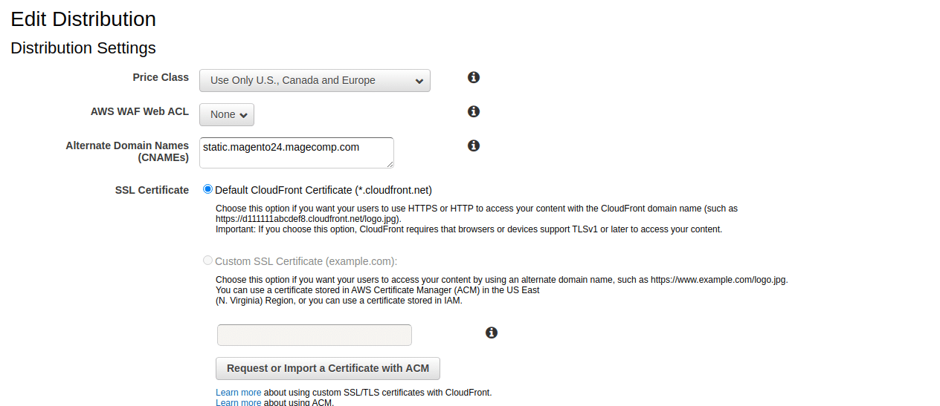Click the Edit Distribution page heading
The width and height of the screenshot is (940, 406).
83,19
